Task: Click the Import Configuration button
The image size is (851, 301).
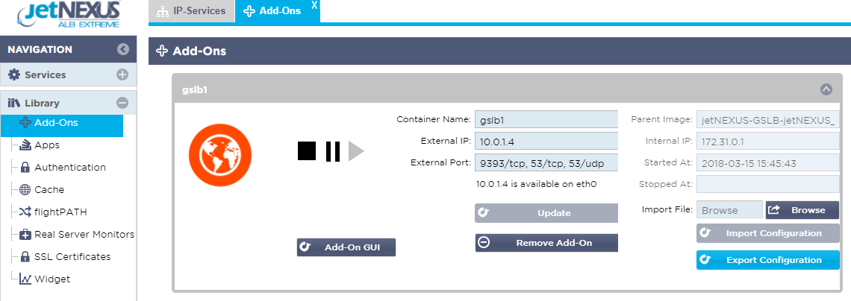Action: click(x=768, y=233)
